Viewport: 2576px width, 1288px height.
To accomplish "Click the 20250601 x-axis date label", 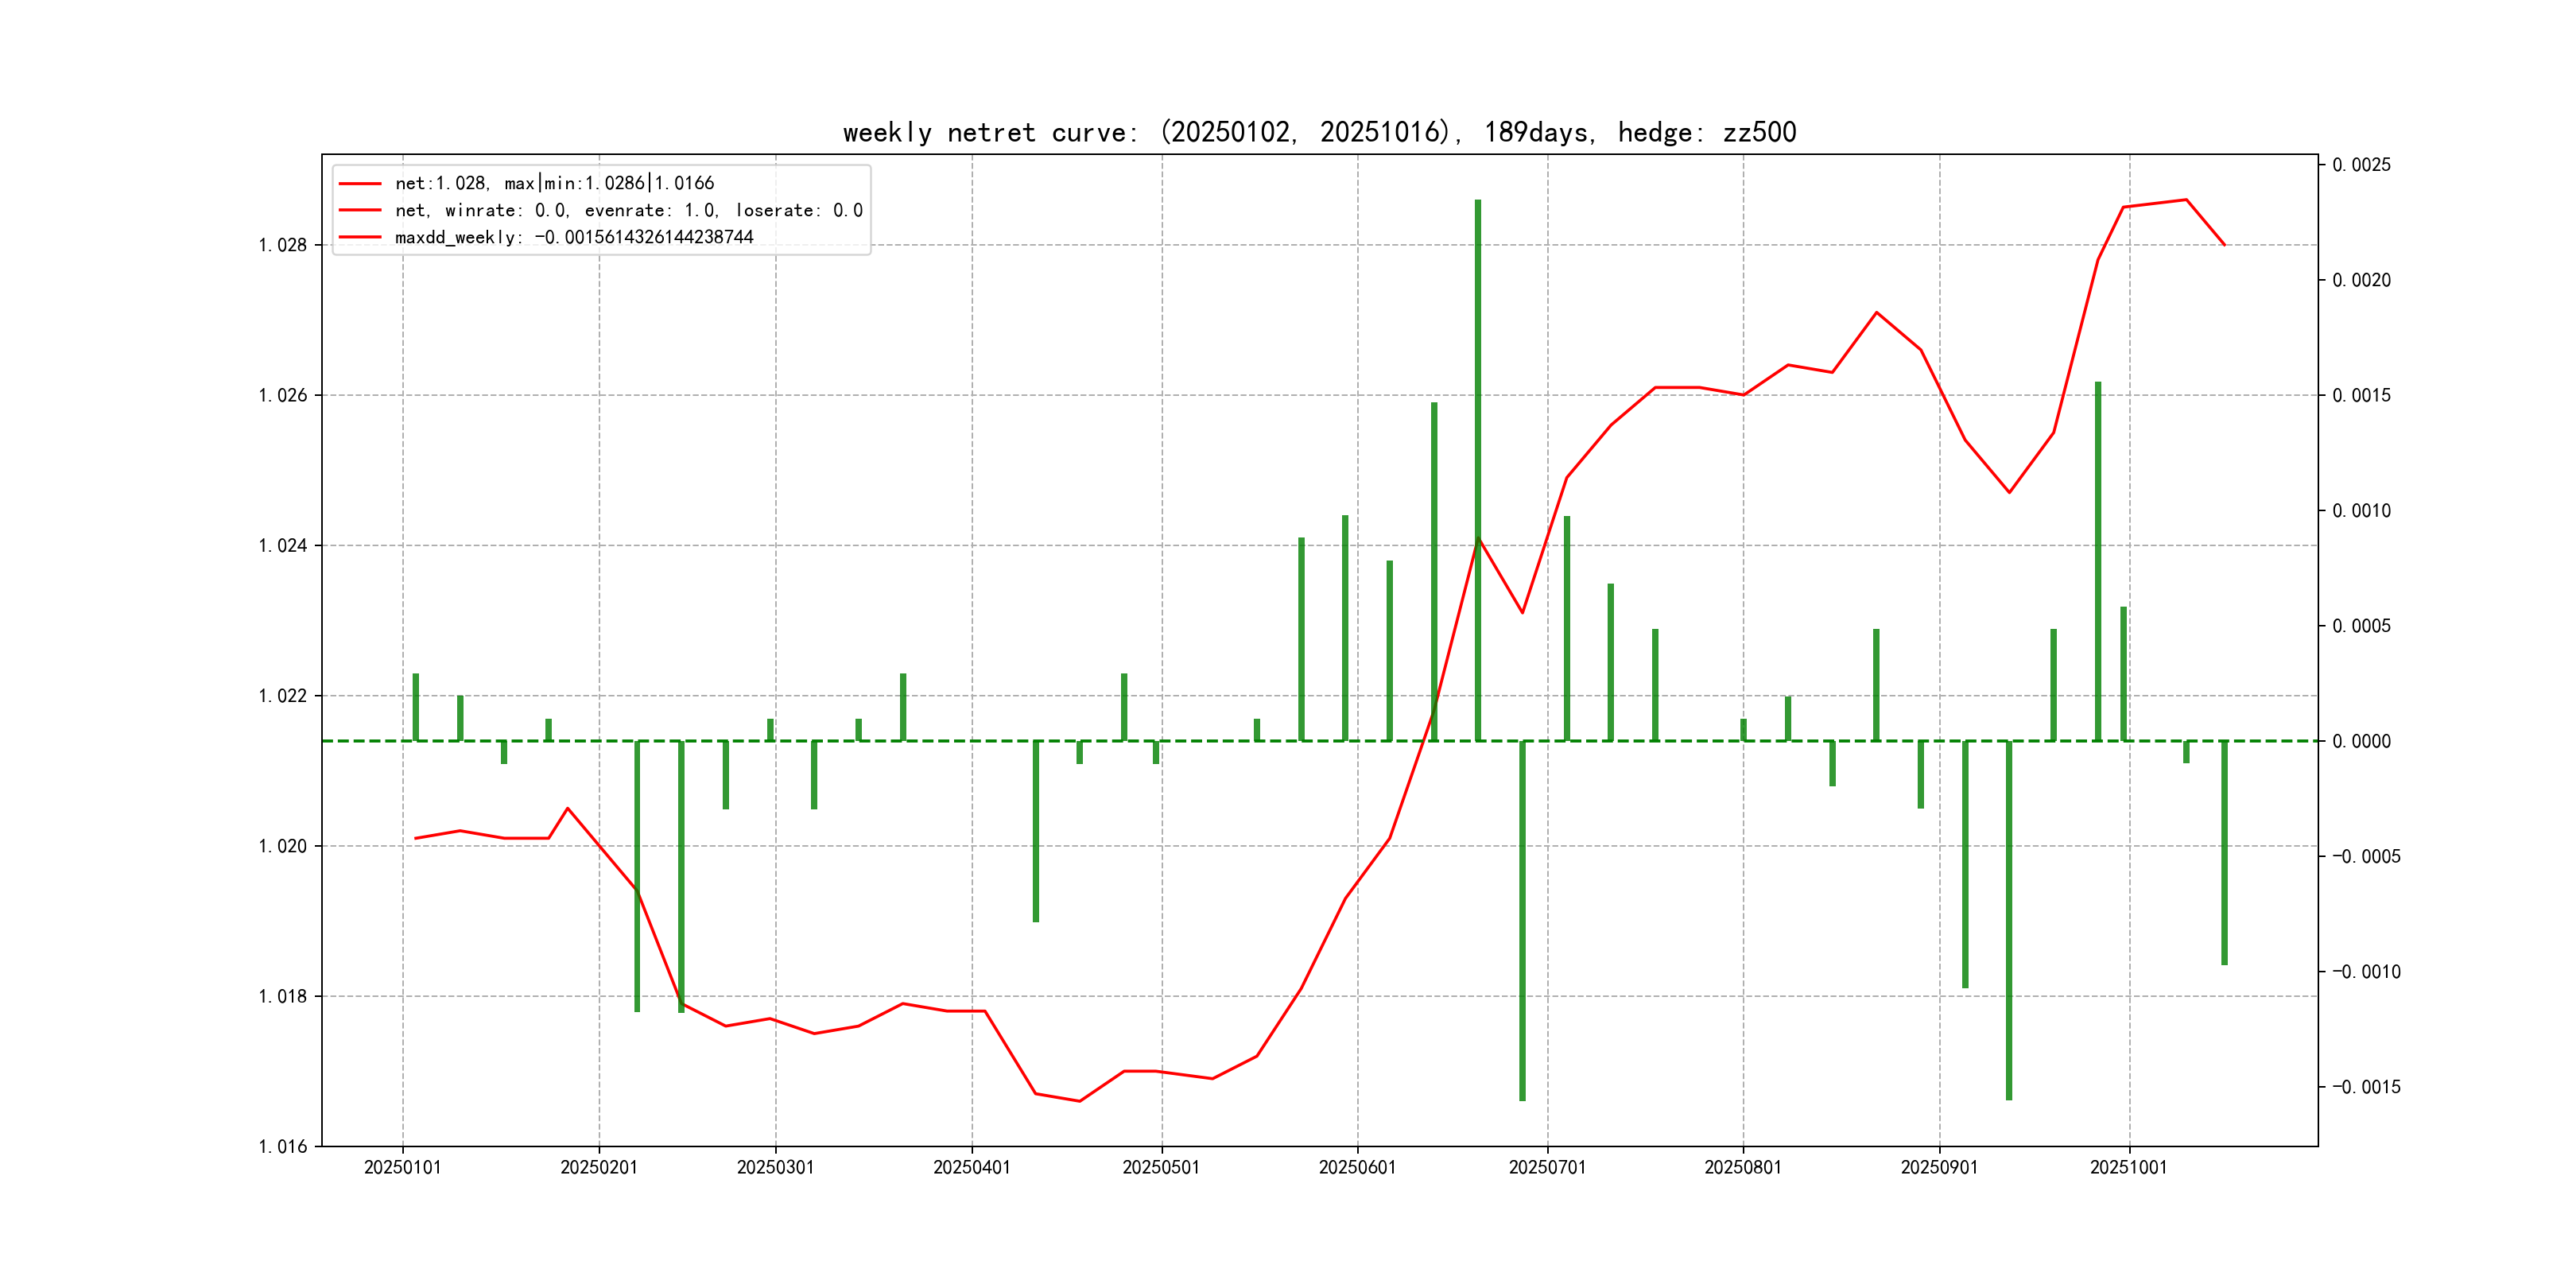I will point(1357,1168).
